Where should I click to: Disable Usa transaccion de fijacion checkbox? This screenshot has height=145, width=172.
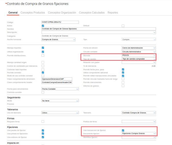tap(123, 130)
